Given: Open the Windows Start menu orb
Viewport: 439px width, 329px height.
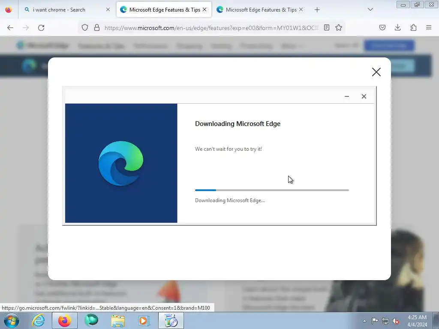Looking at the screenshot, I should [12, 320].
